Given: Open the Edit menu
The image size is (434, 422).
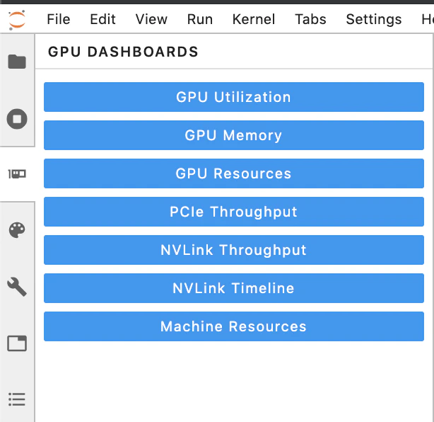Looking at the screenshot, I should [x=102, y=19].
